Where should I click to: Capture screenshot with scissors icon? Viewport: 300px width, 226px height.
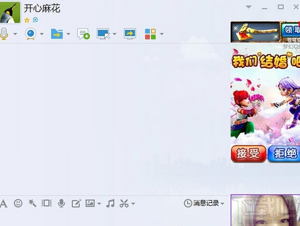click(x=124, y=203)
